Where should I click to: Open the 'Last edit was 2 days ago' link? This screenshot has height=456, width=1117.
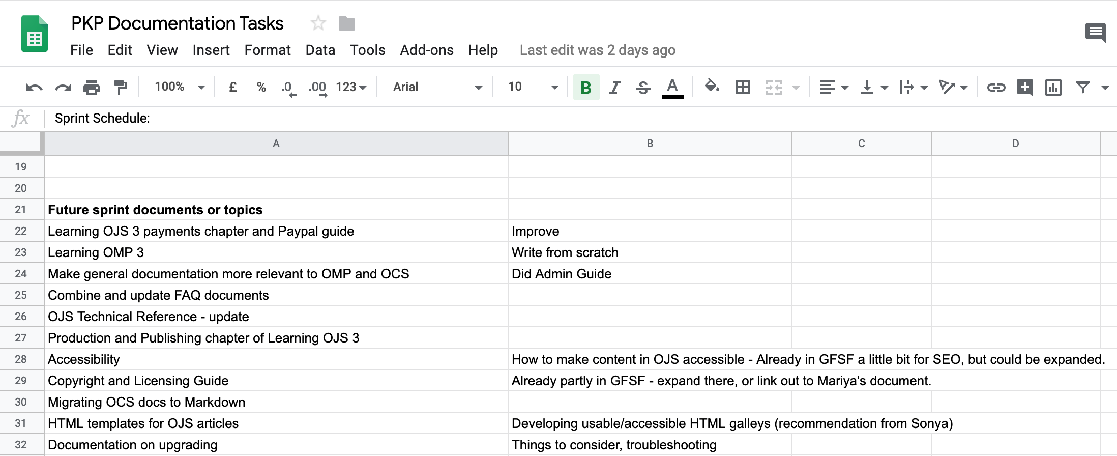click(598, 50)
